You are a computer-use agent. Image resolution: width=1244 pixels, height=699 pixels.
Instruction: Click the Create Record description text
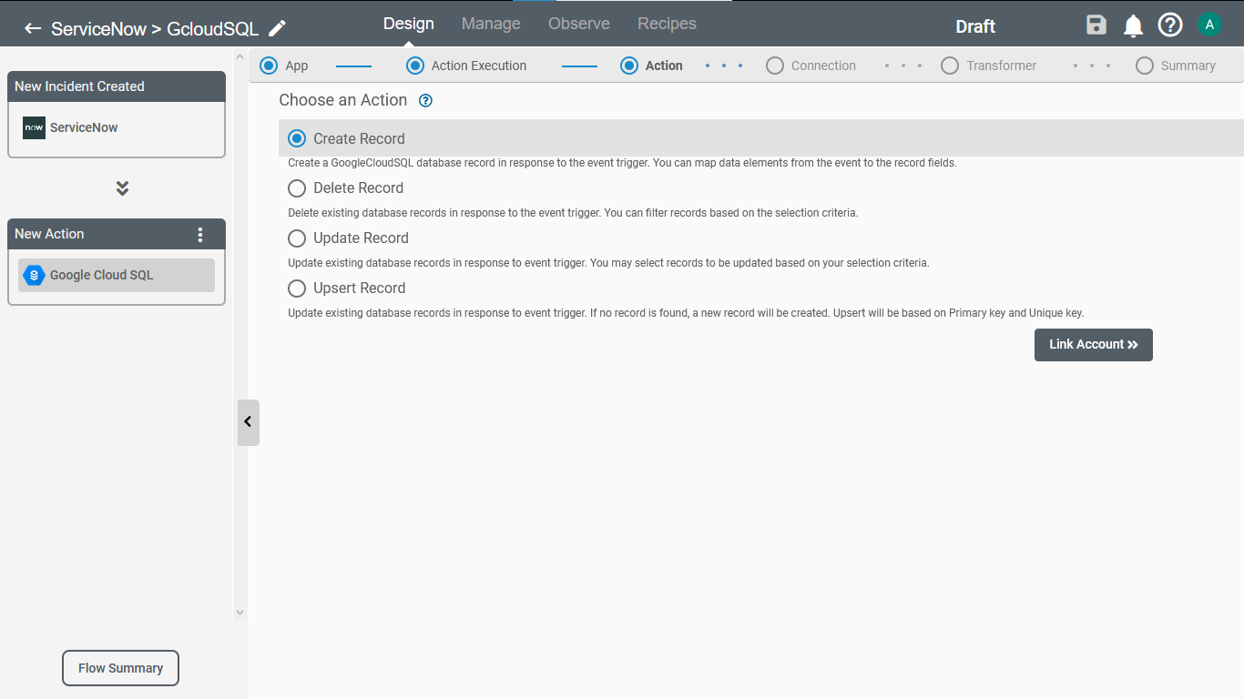(622, 163)
